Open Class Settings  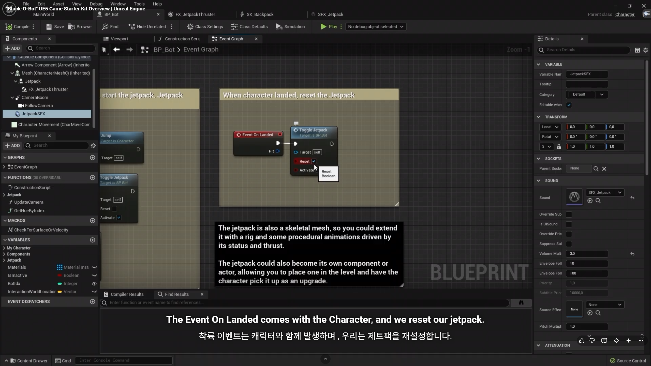pos(205,27)
